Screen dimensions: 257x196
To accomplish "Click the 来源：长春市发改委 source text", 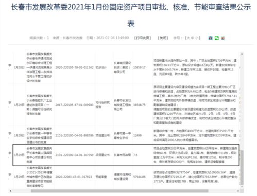I will point(67,38).
